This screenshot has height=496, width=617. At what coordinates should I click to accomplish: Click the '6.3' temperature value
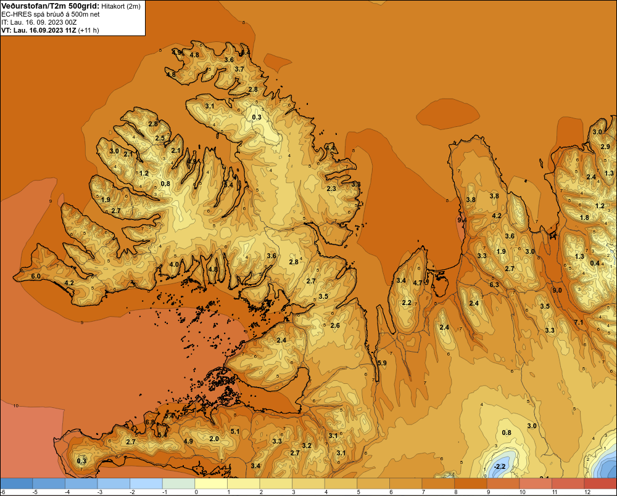click(x=494, y=285)
